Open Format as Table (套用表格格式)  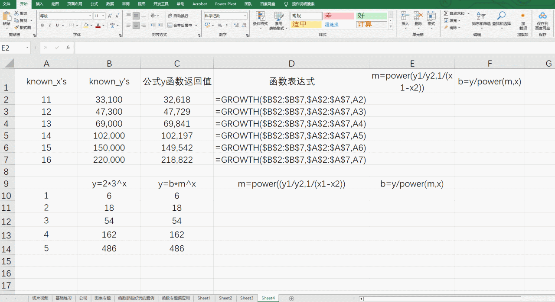(278, 20)
